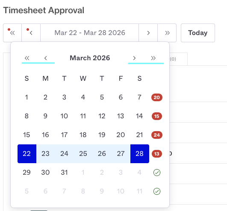Click the red 15 pending badge
The image size is (227, 211).
[x=157, y=116]
